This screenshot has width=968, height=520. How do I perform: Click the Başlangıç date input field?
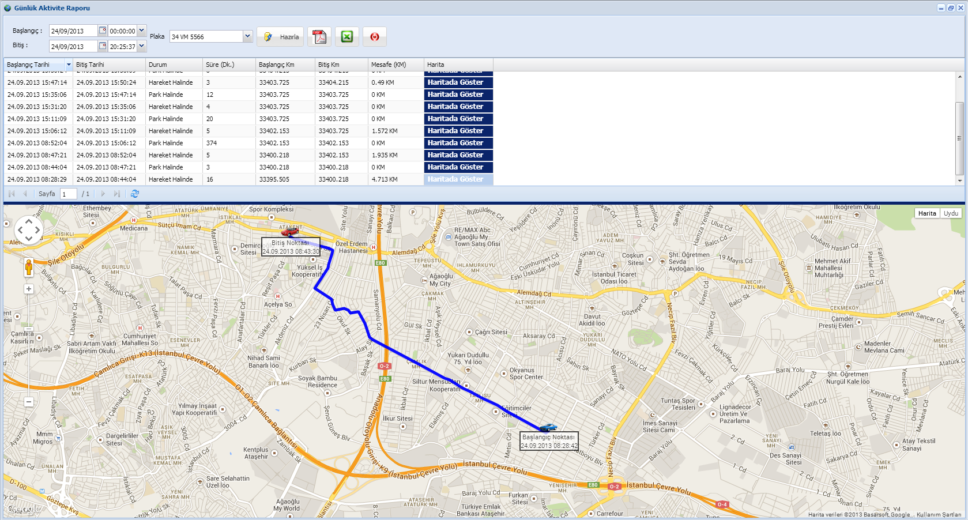[x=74, y=31]
